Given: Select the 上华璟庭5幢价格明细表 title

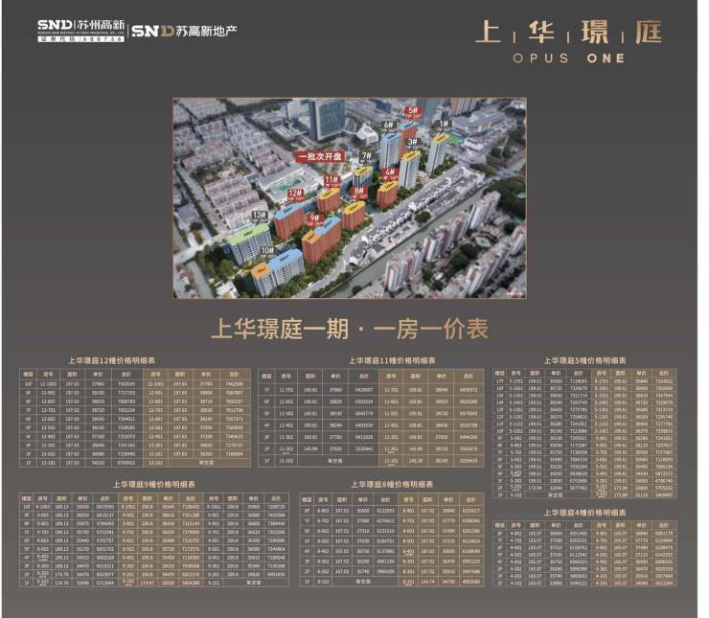Looking at the screenshot, I should pyautogui.click(x=588, y=360).
